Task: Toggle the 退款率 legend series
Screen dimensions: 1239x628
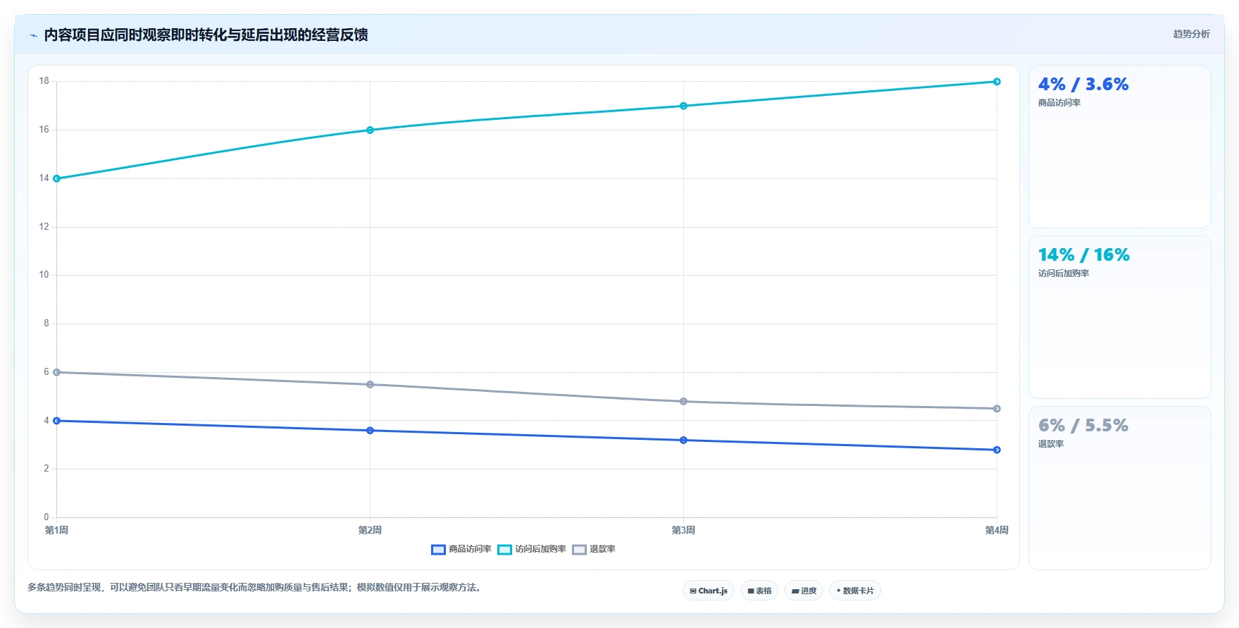Action: [594, 549]
